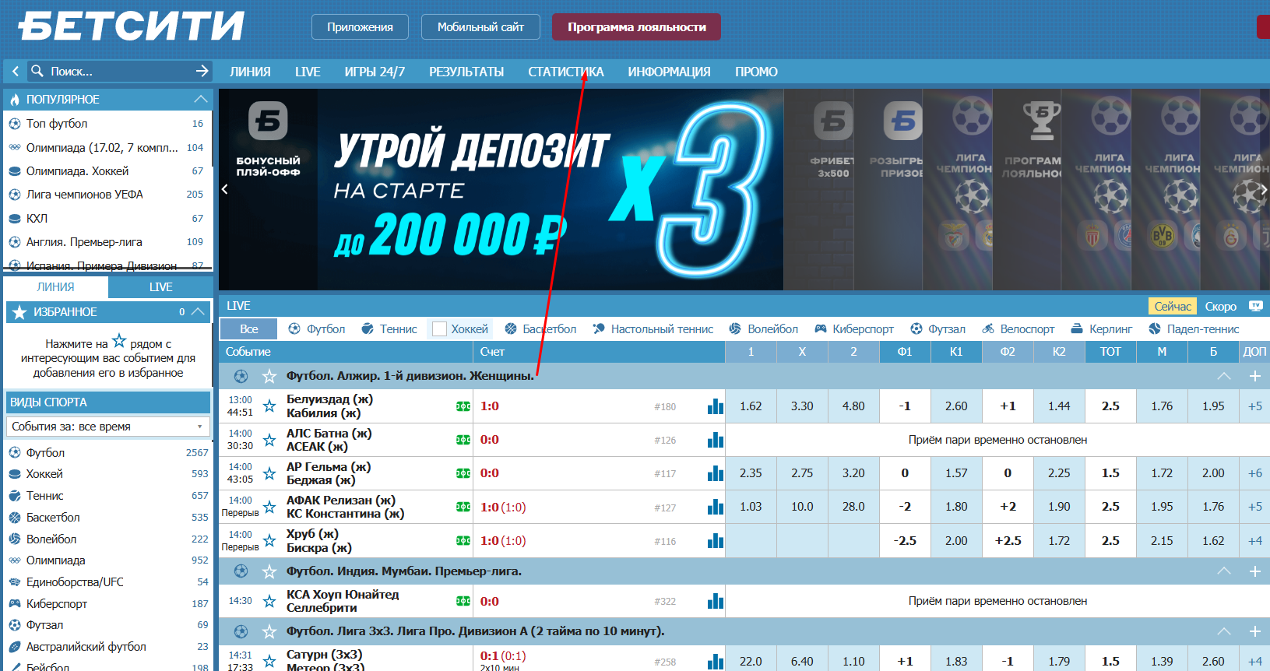Click previous banner arrow on promo carousel
Image resolution: width=1270 pixels, height=671 pixels.
[x=225, y=189]
